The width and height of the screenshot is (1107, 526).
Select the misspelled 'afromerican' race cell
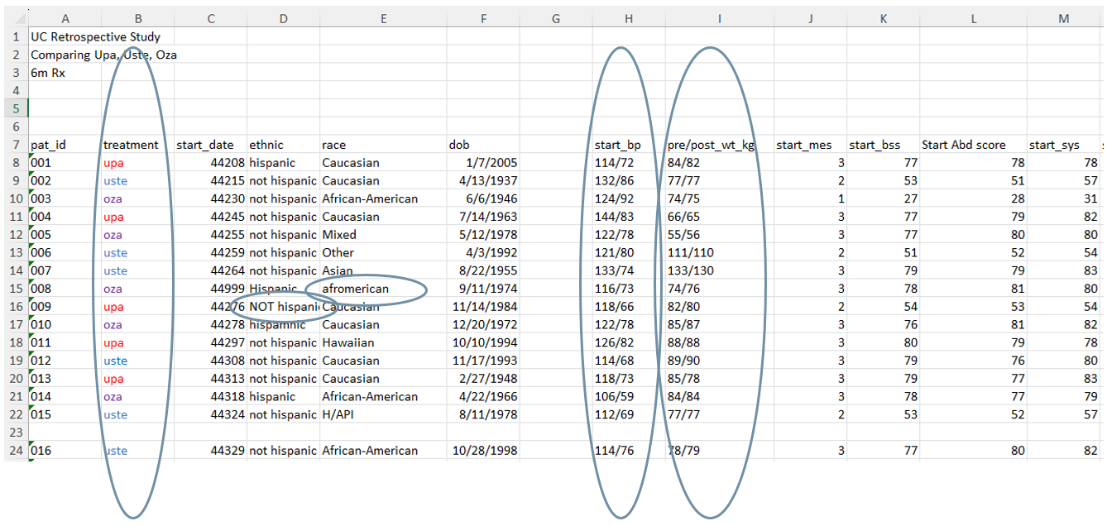coord(356,289)
